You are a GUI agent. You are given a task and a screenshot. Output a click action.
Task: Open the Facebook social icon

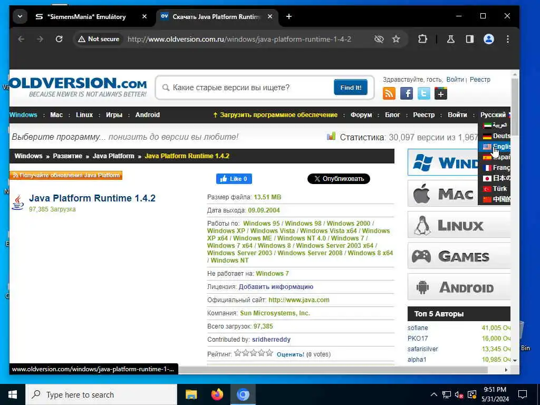point(407,93)
